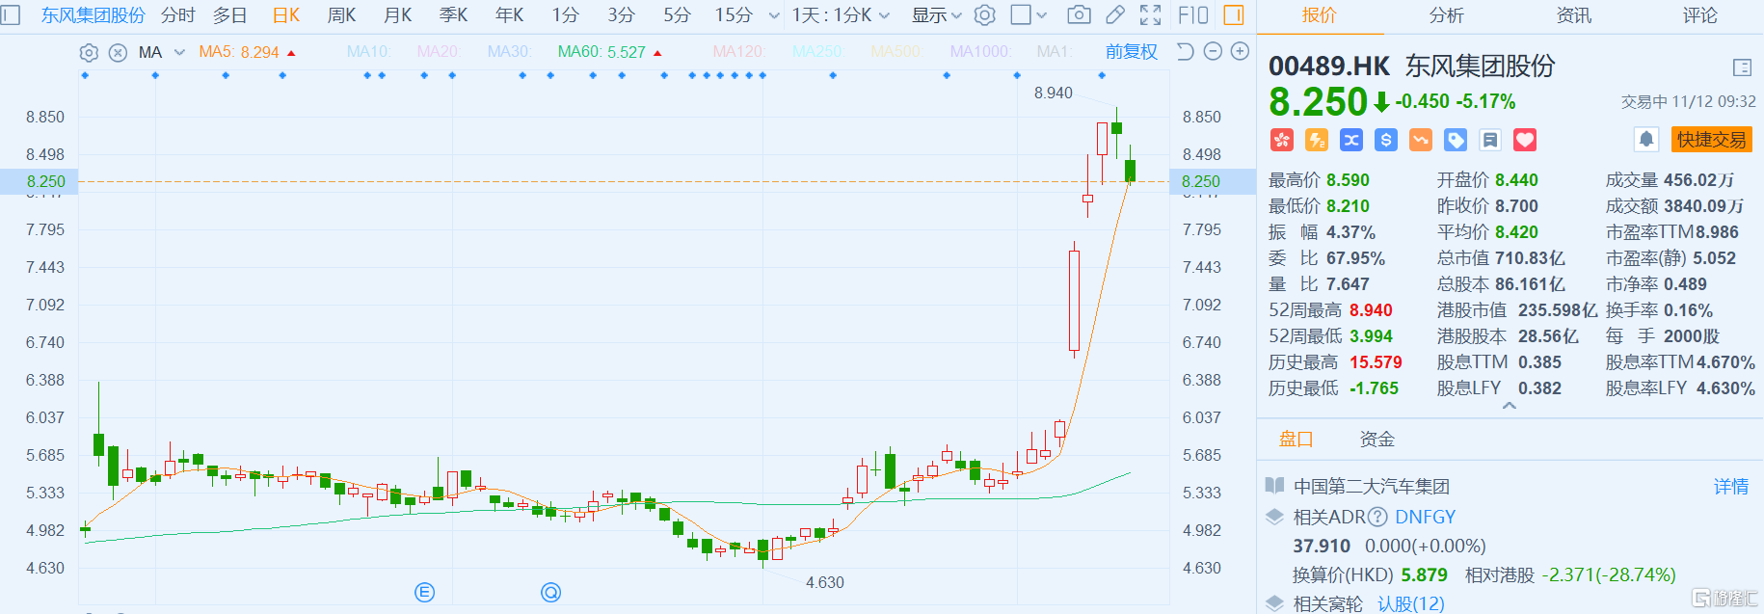This screenshot has width=1764, height=614.
Task: Toggle the MA250 moving average line
Action: 817,52
